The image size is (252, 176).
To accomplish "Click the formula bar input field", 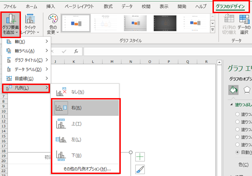I will point(168,51).
